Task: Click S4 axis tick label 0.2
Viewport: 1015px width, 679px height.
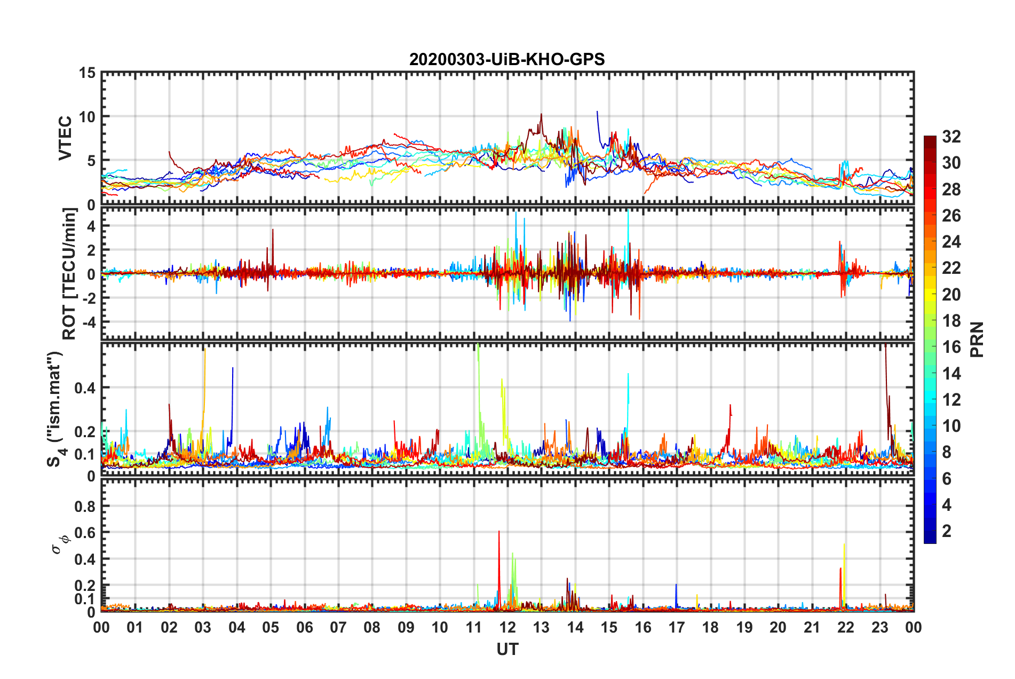Action: 85,432
